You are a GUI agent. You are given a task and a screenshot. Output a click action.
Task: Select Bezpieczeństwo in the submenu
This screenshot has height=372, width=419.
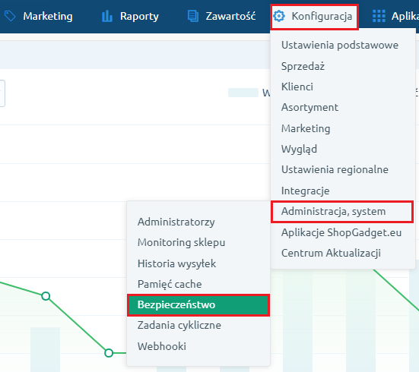[x=198, y=305]
